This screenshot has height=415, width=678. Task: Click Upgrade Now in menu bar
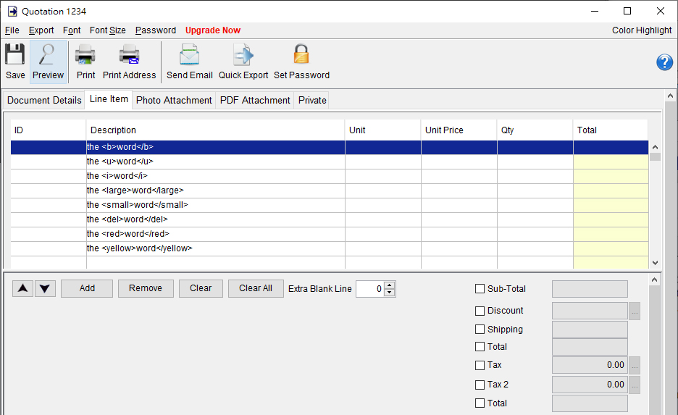tap(213, 30)
